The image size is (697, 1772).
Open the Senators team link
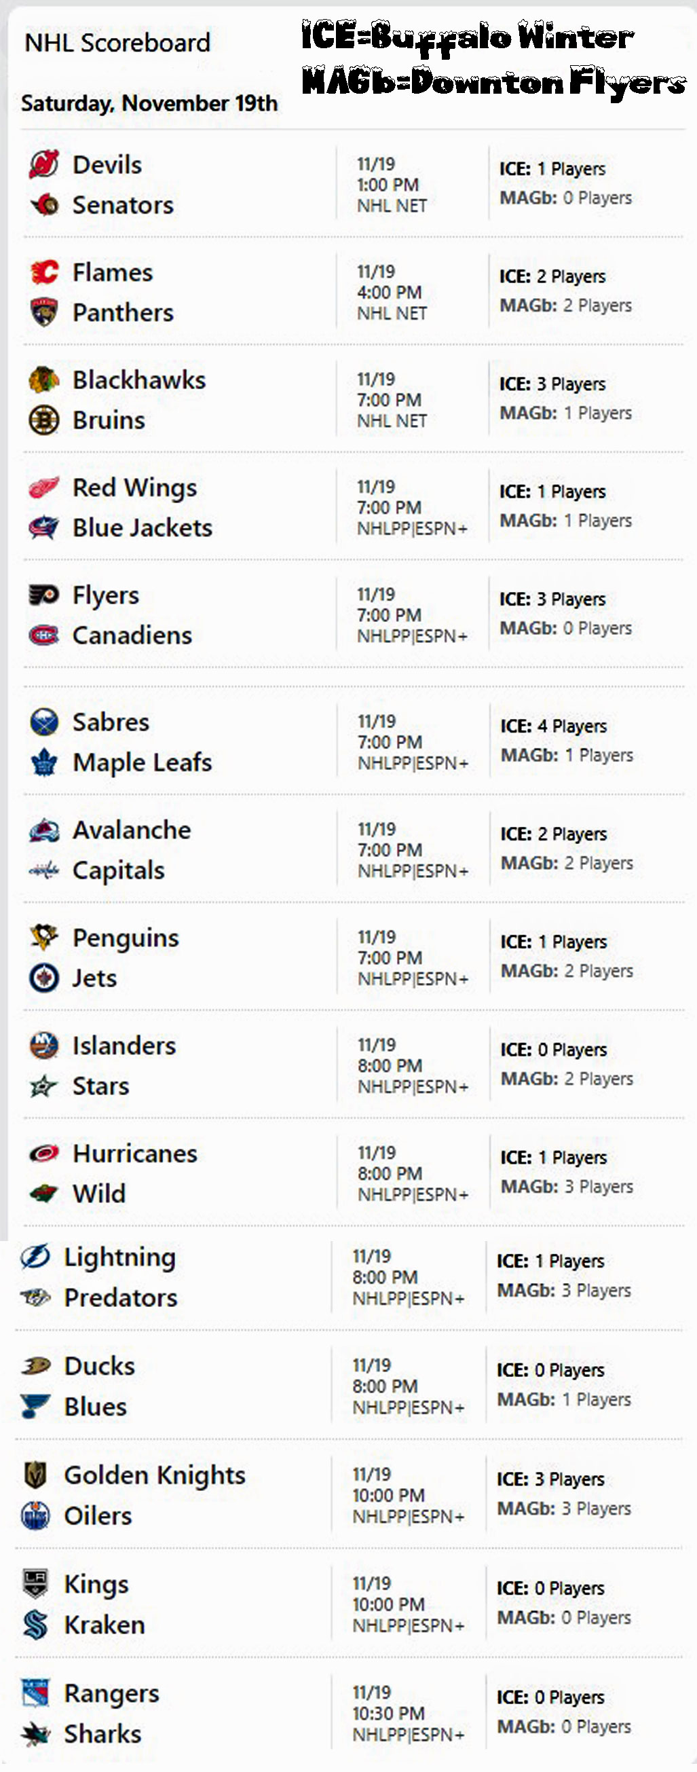(x=123, y=205)
